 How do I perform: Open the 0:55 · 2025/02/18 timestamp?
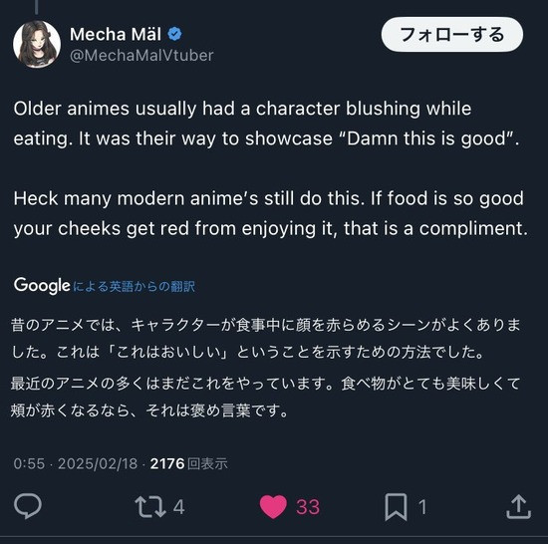point(76,463)
